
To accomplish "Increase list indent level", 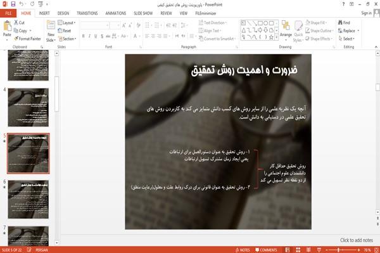I will (x=175, y=25).
